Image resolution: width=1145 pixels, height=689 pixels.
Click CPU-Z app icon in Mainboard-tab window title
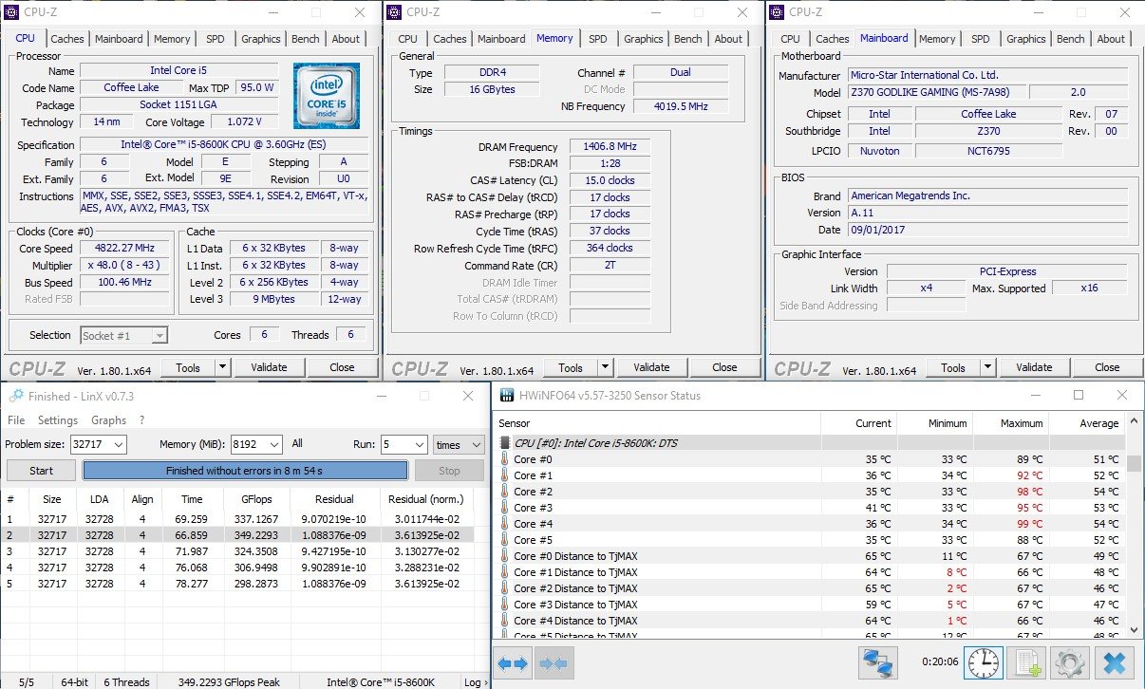click(777, 12)
